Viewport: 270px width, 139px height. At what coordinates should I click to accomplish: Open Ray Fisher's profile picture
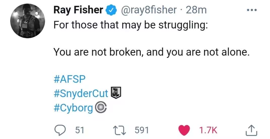click(x=27, y=21)
